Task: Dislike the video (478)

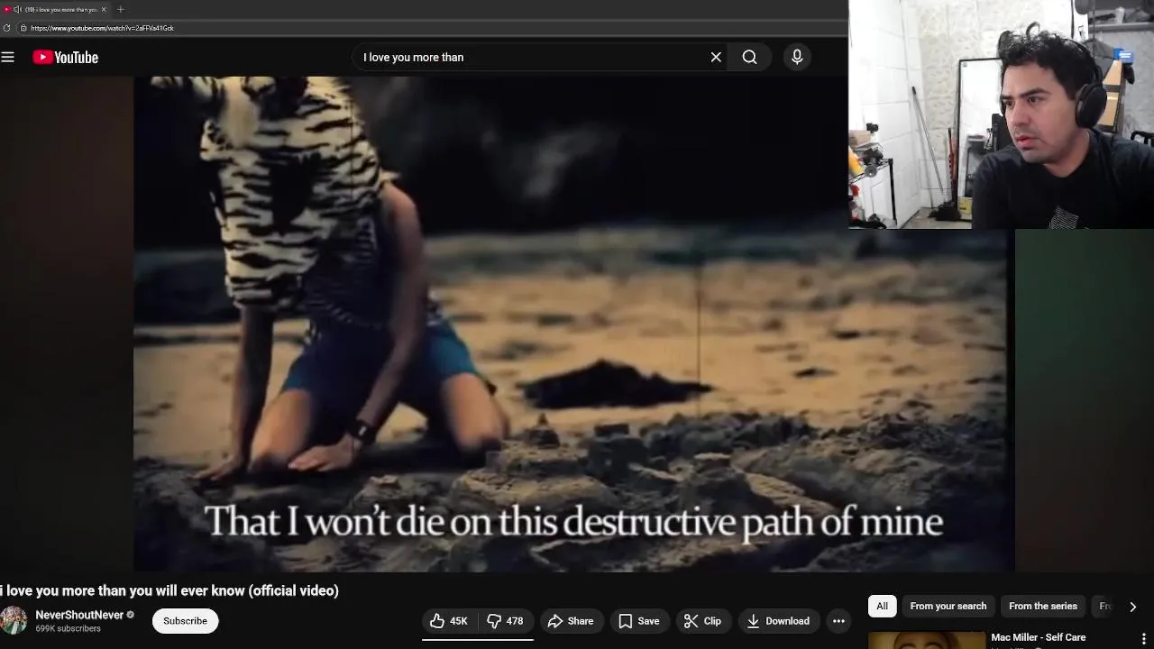Action: pos(506,620)
